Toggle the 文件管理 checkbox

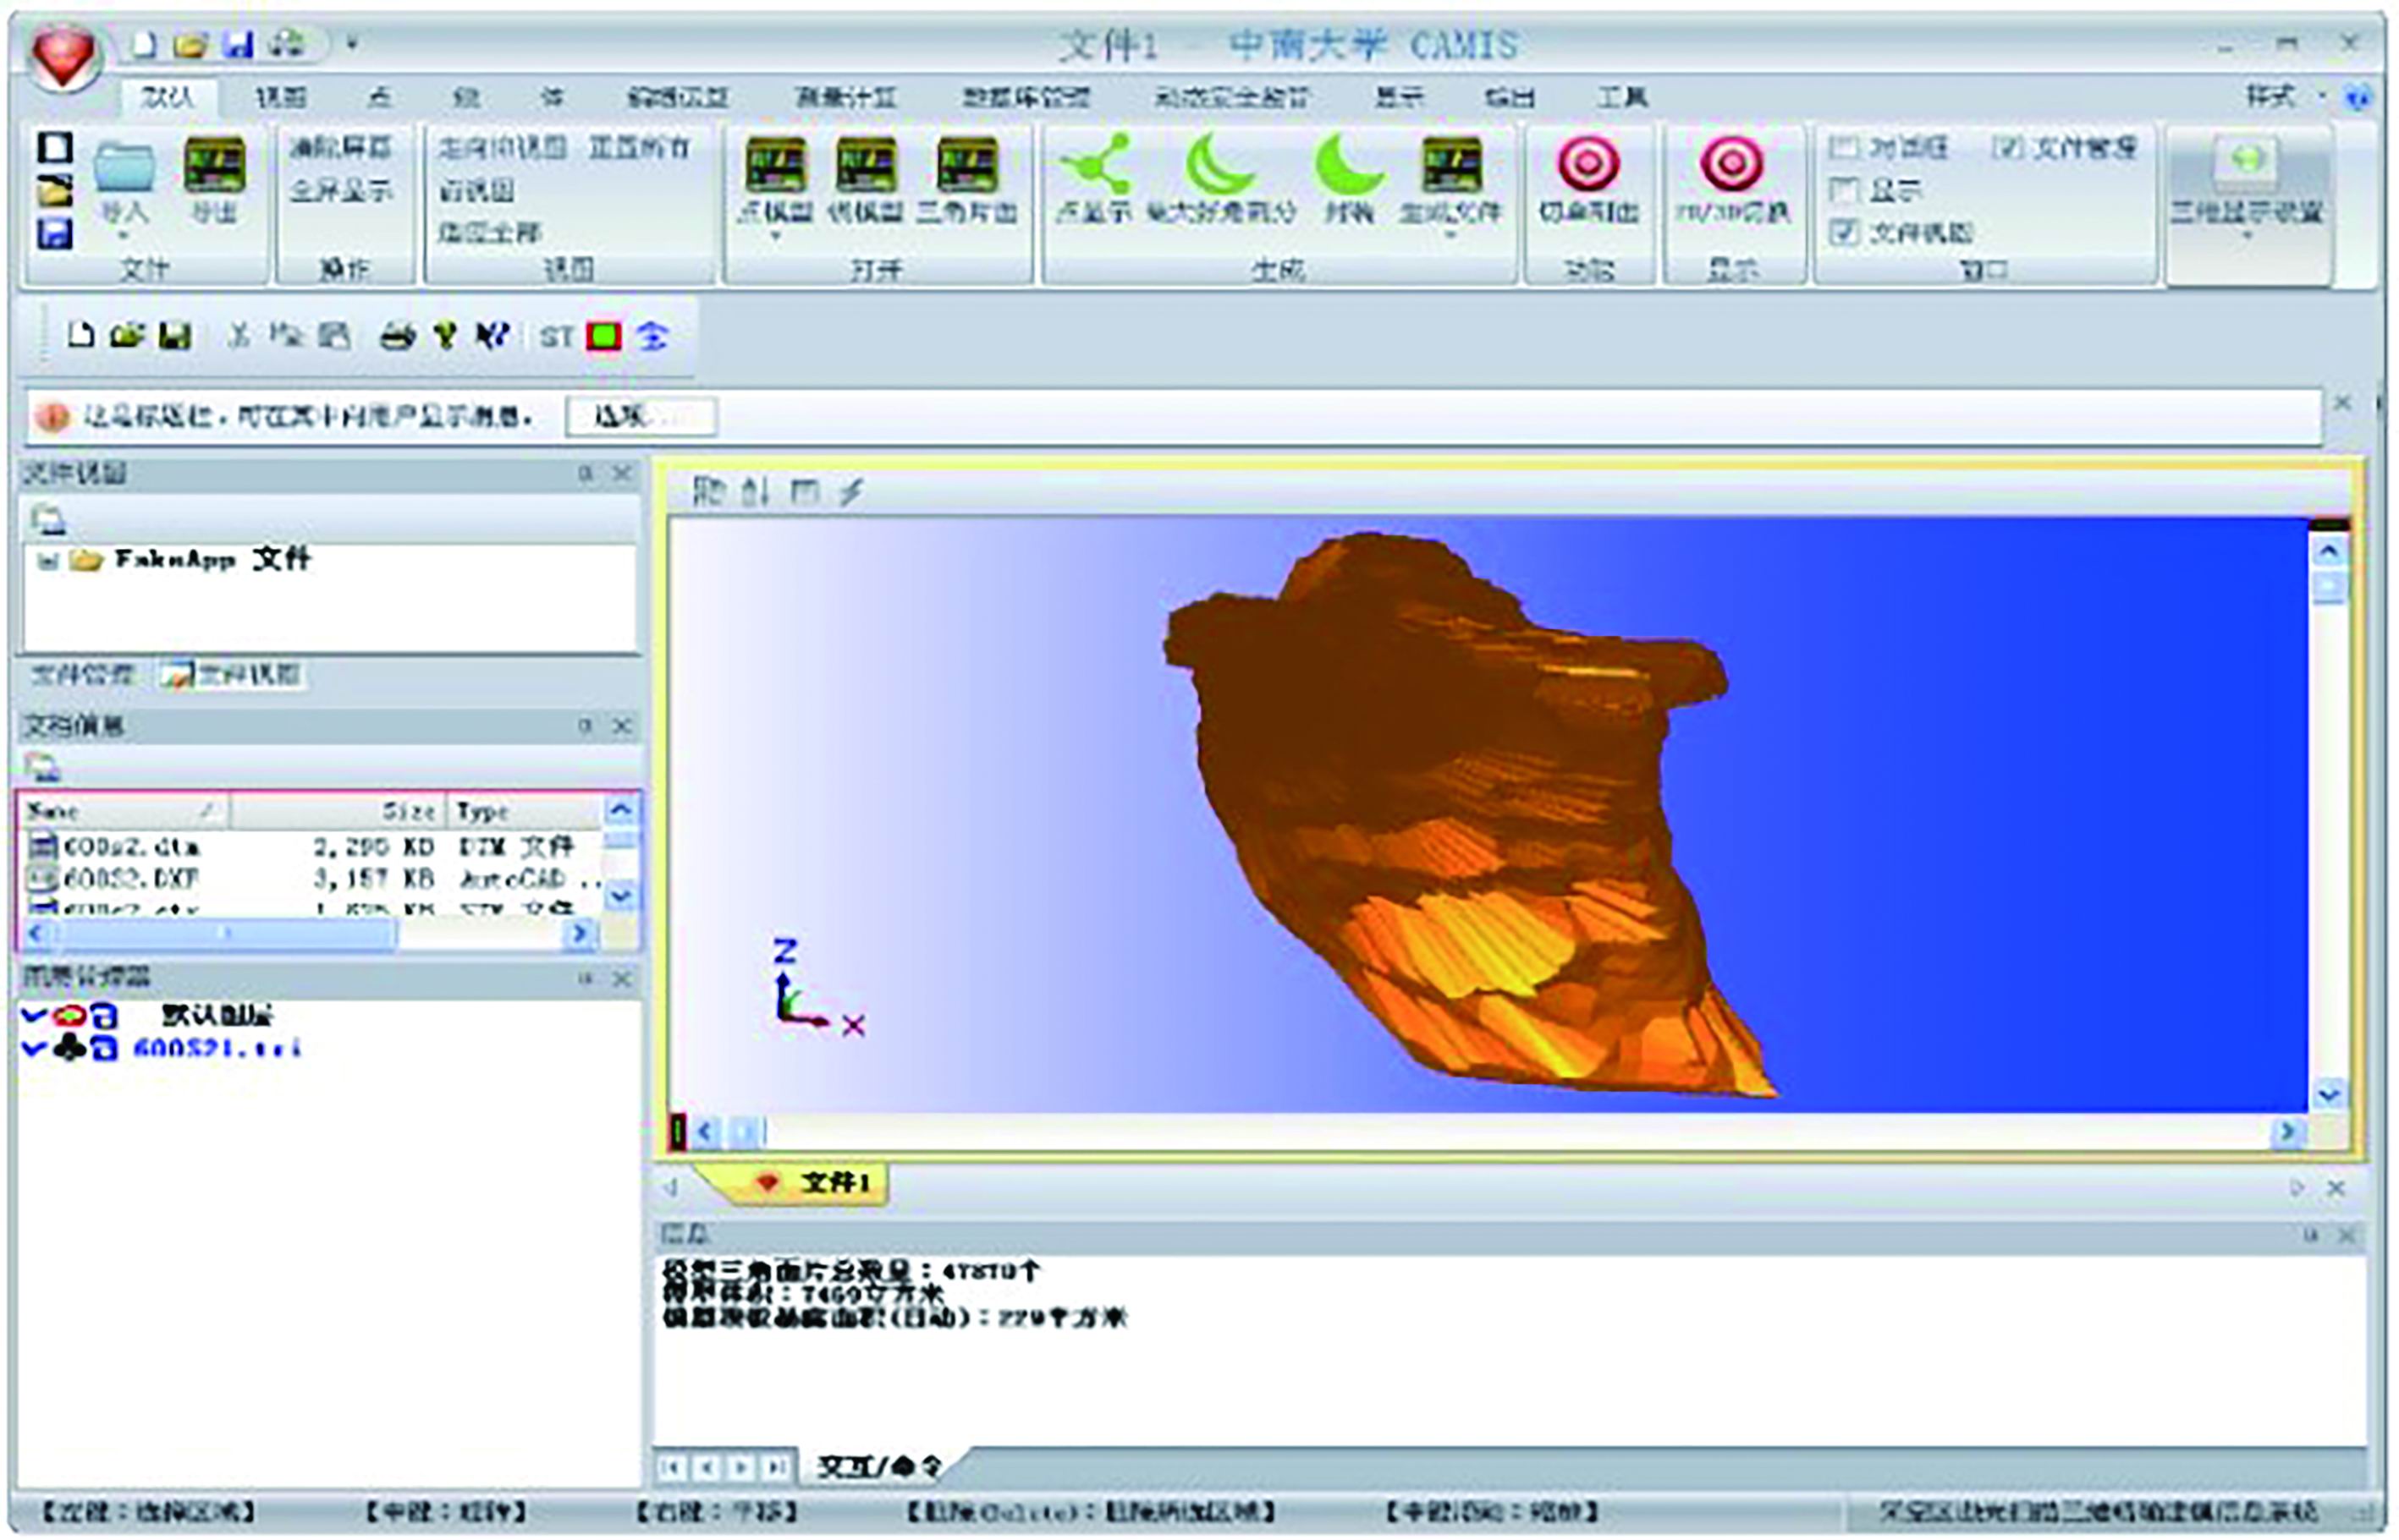coord(2006,148)
